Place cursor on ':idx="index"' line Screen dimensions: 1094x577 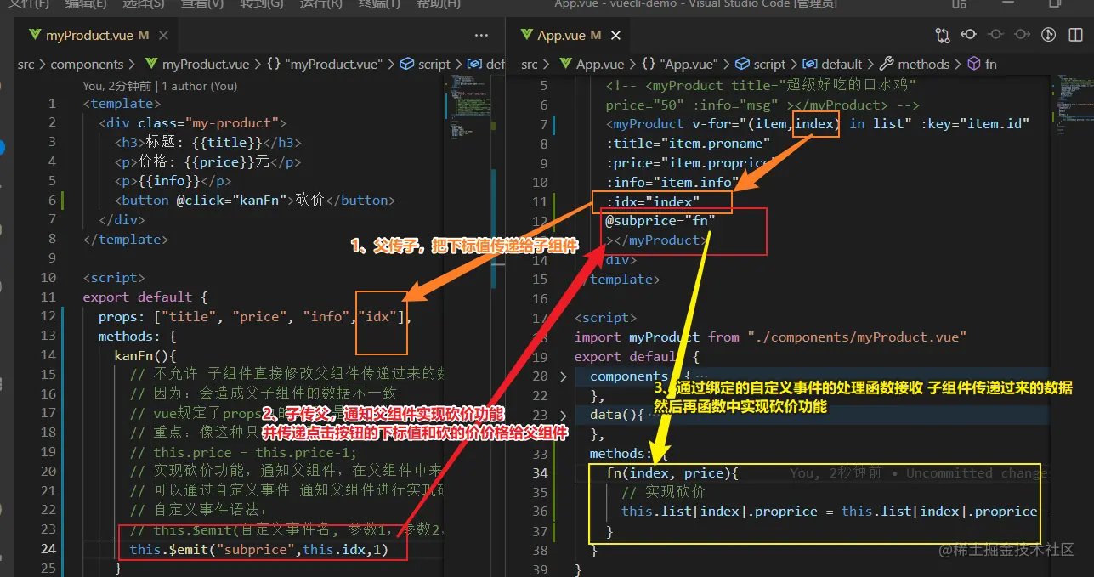[x=652, y=201]
